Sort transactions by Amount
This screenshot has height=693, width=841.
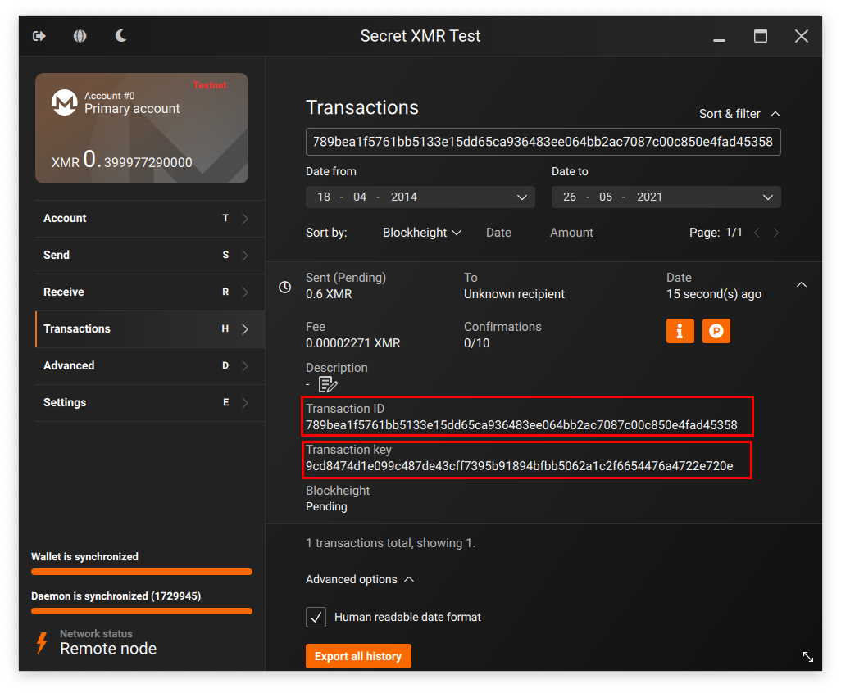571,232
